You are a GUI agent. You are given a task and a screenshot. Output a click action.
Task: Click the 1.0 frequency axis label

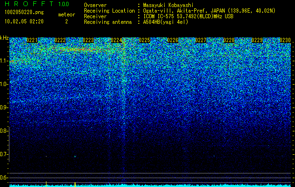[x=4, y=84]
